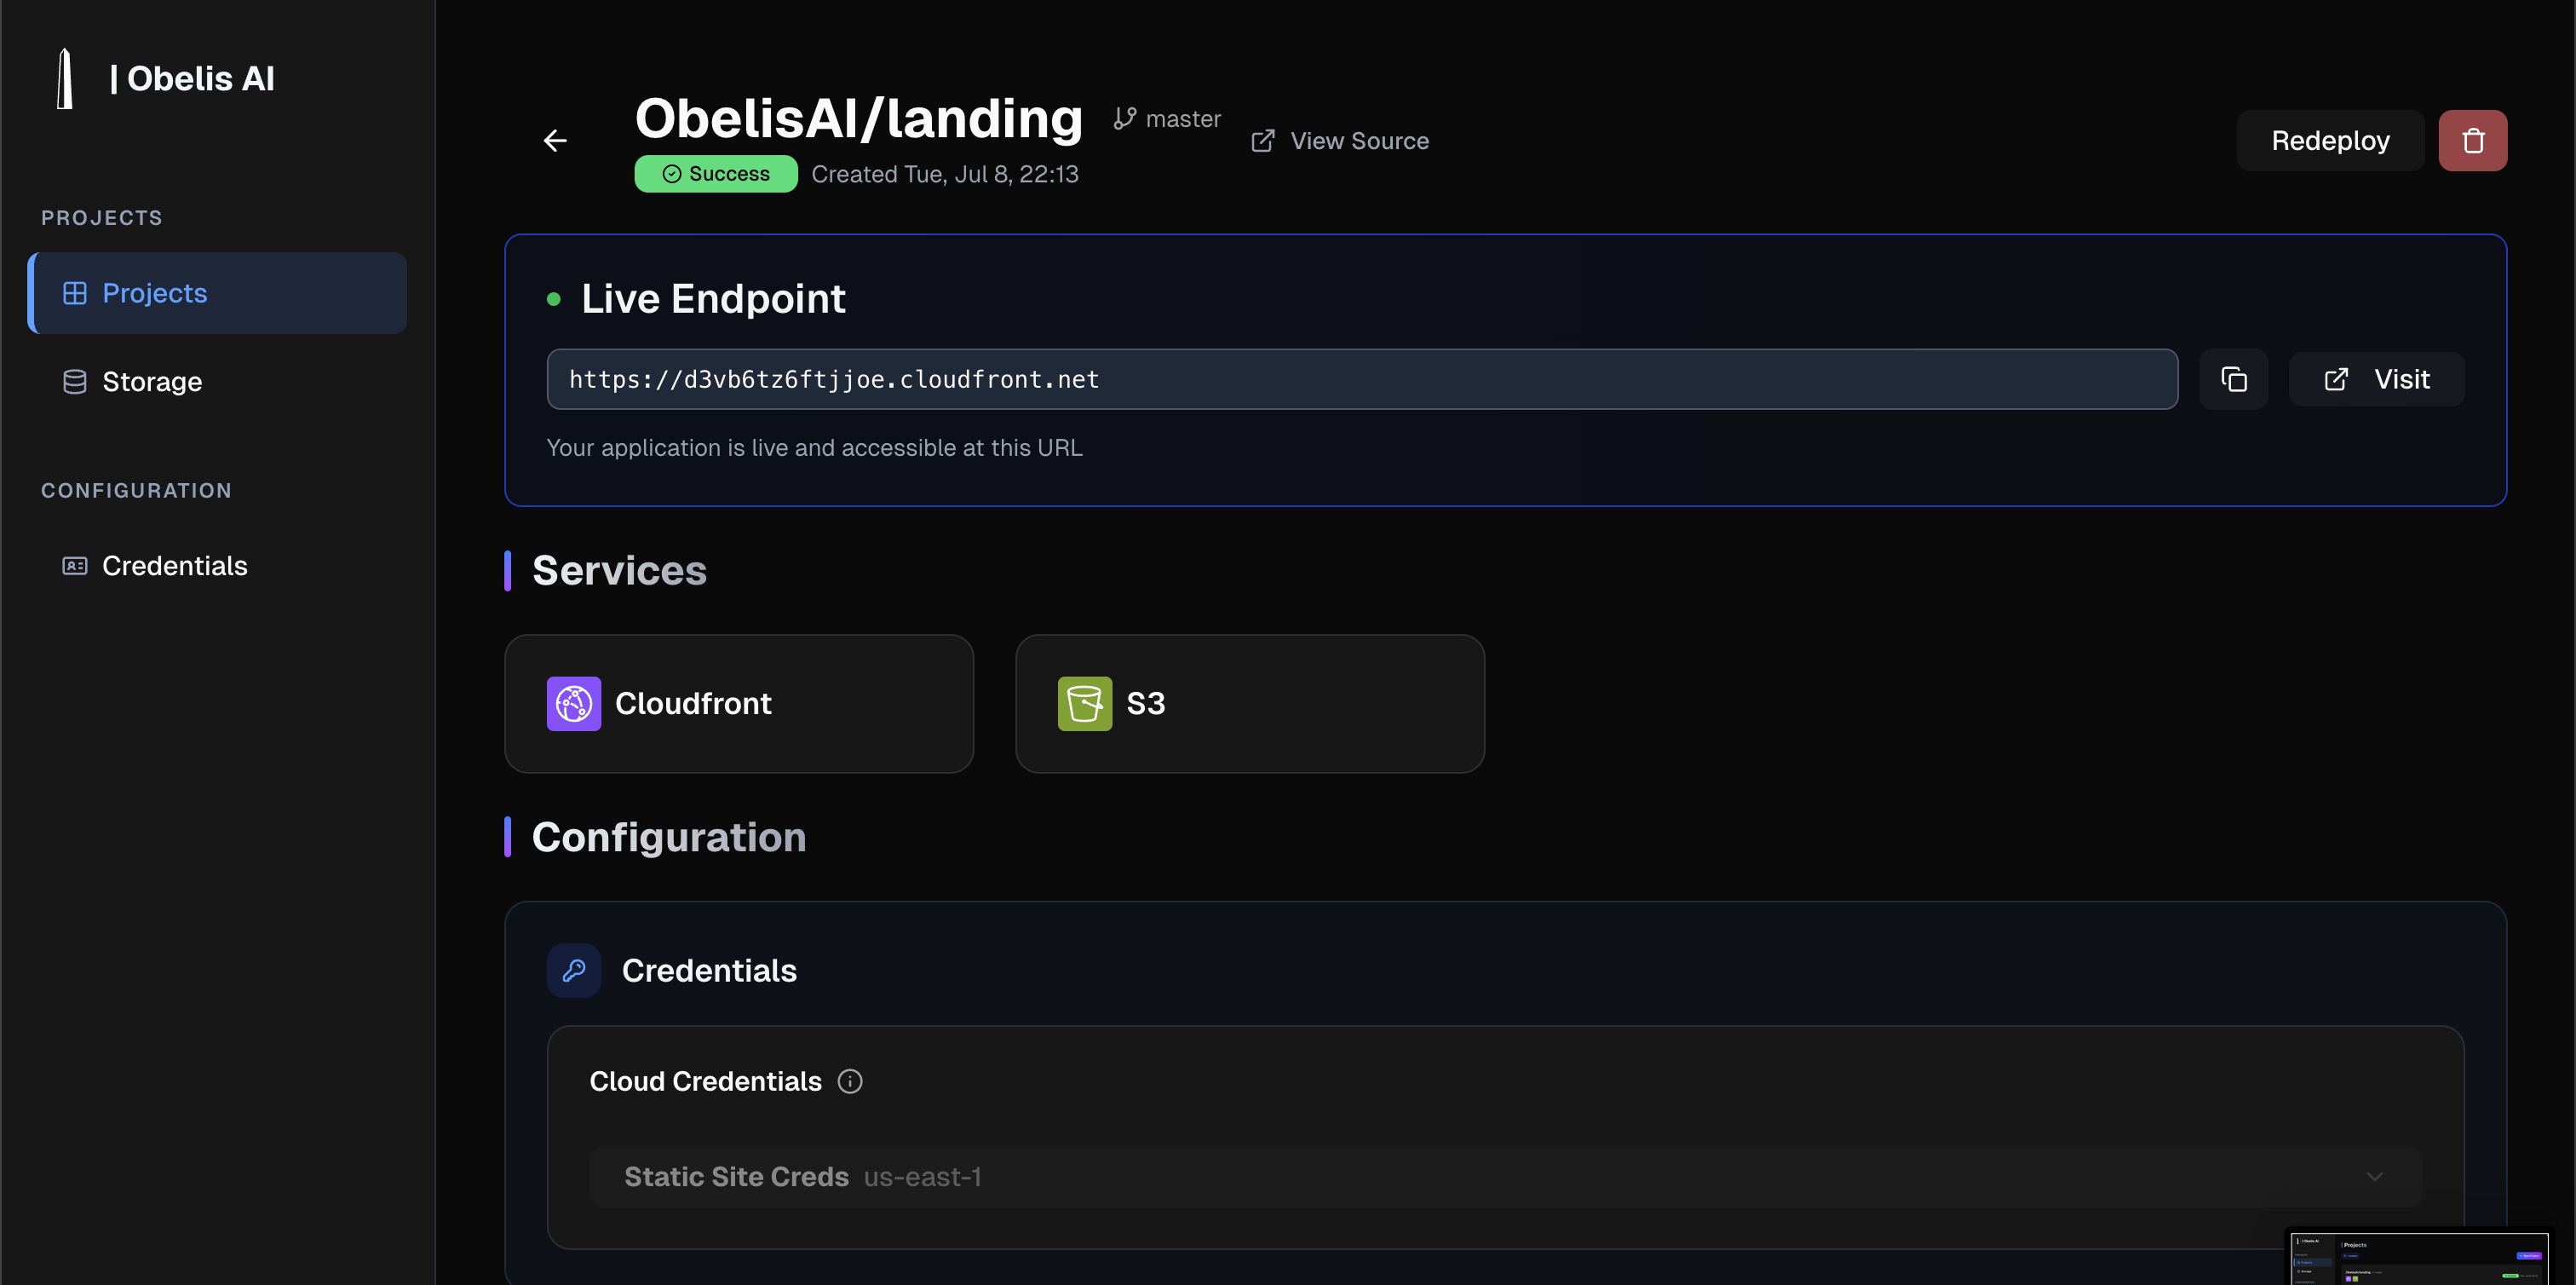This screenshot has width=2576, height=1285.
Task: Copy the live endpoint URL
Action: tap(2234, 378)
